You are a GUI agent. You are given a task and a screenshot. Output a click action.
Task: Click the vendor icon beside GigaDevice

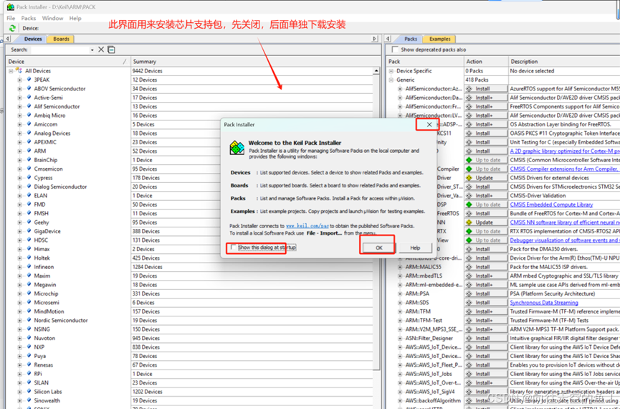(29, 231)
